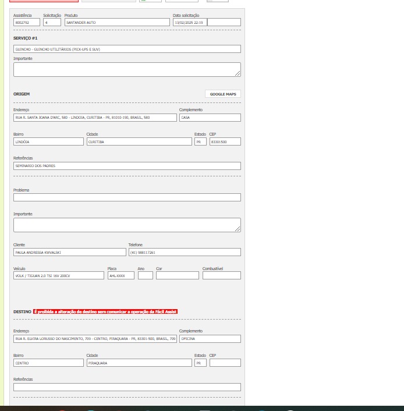Click the Produto label
404x411 pixels.
click(71, 16)
